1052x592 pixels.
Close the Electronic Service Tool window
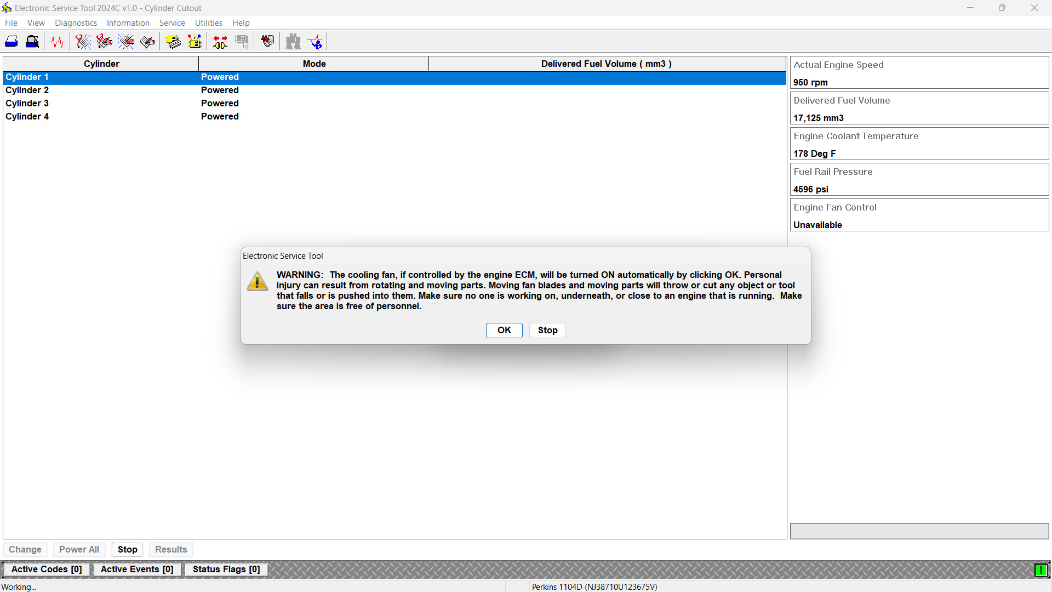[x=1034, y=8]
